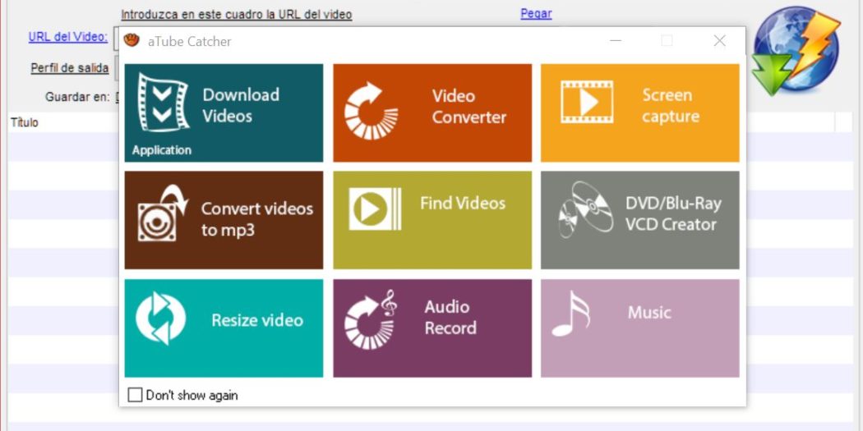The width and height of the screenshot is (863, 431).
Task: Click the URL del Video link
Action: tap(68, 37)
